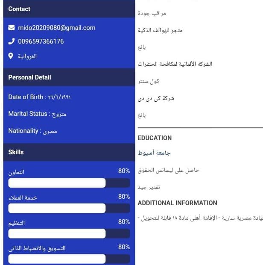Click the EDUCATION heading
Screen dimensions: 263x265
click(155, 138)
